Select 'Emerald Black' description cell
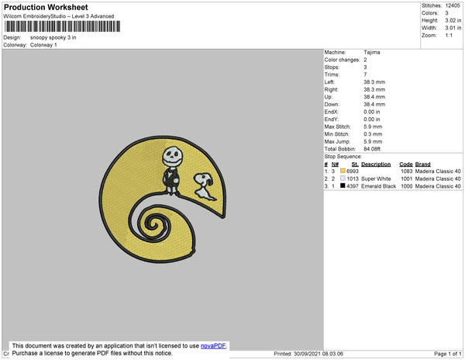465x360 pixels. coord(378,186)
